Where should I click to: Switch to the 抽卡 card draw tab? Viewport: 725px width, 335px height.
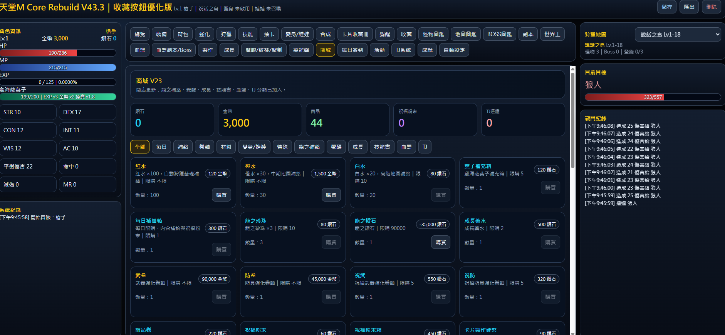pos(269,34)
